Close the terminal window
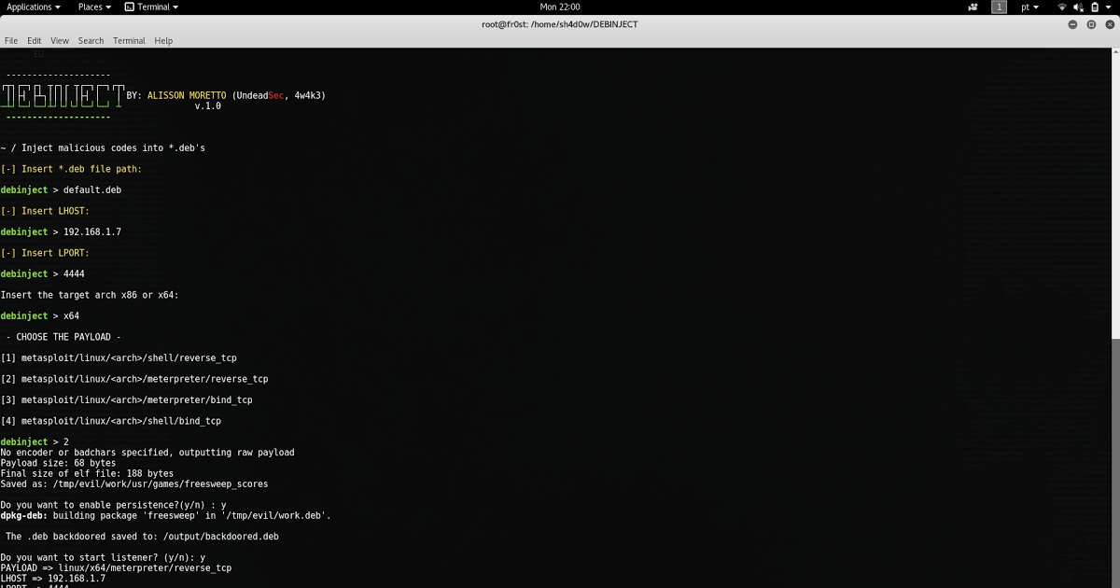 tap(1109, 23)
